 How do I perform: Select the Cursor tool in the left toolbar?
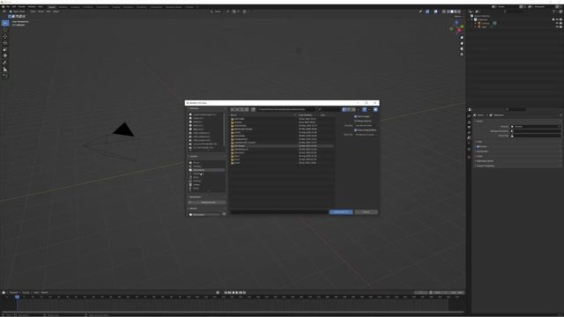tap(5, 30)
